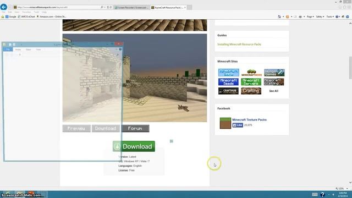Screen dimensions: 352x198
Task: Open the Tools dropdown in command bar
Action: click(330, 16)
